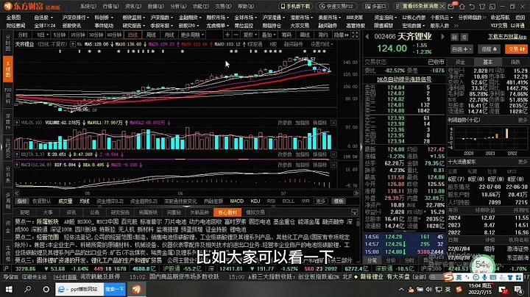Expand the 更多周期 dropdown
The height and width of the screenshot is (297, 530).
pos(192,35)
